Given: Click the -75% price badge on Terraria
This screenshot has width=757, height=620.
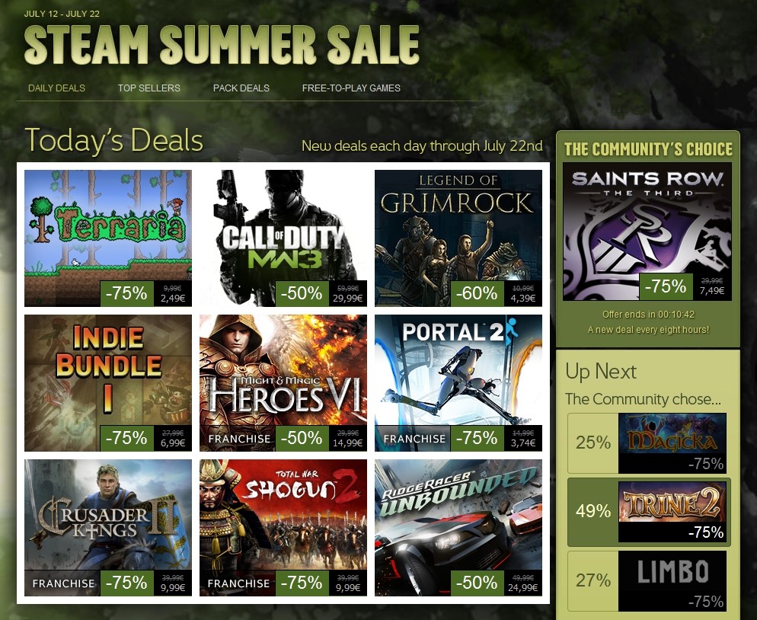Looking at the screenshot, I should [x=126, y=293].
